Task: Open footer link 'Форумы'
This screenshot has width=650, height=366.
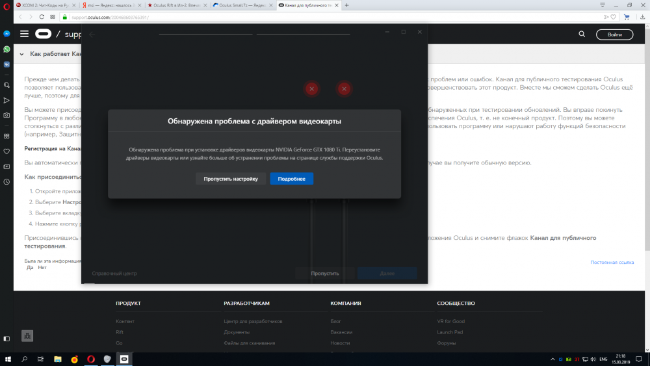Action: [x=446, y=343]
